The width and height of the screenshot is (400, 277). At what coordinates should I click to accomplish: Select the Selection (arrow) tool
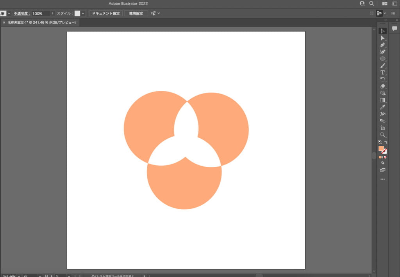[382, 31]
